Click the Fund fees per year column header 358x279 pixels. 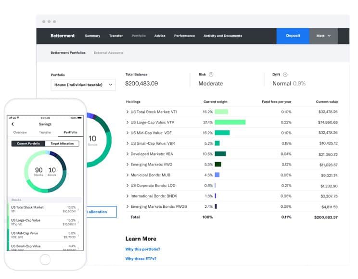coord(276,102)
